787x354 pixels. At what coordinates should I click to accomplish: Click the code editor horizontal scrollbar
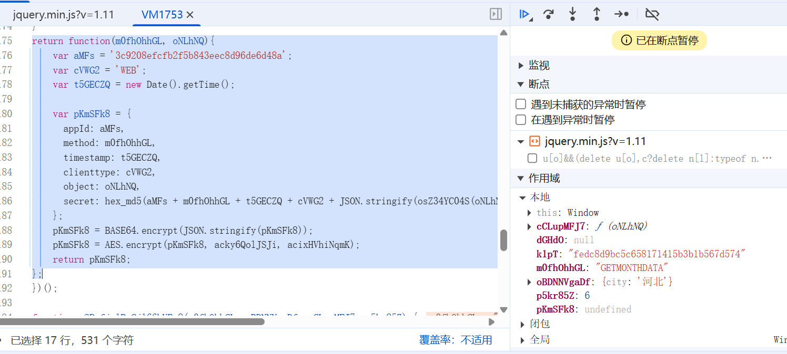pos(132,321)
